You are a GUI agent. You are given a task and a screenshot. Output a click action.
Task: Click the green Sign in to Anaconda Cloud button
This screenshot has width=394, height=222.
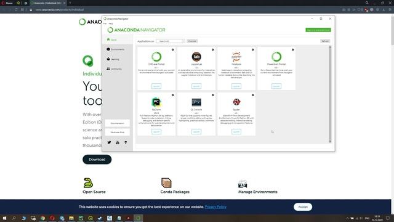tap(318, 30)
